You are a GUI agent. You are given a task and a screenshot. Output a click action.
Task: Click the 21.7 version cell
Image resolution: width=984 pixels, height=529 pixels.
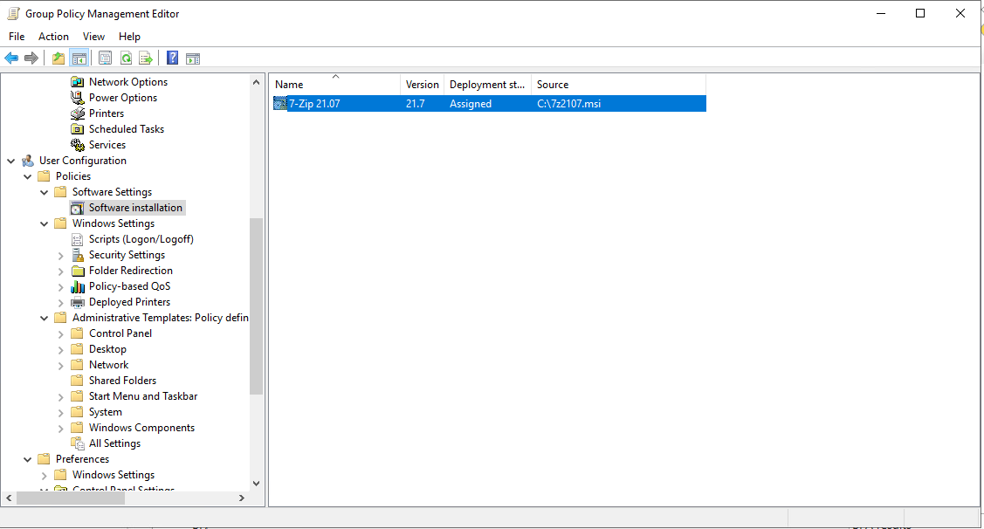415,104
